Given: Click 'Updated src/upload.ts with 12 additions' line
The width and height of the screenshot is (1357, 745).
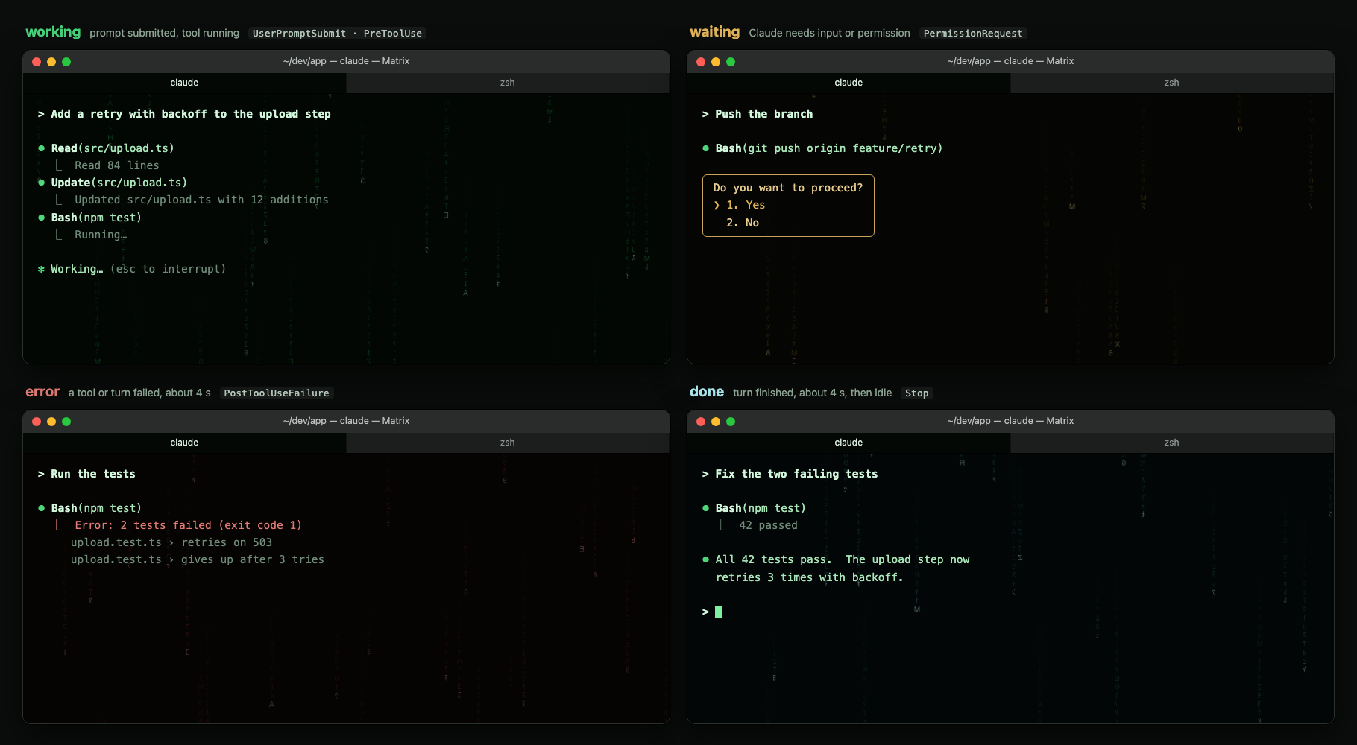Looking at the screenshot, I should (201, 200).
